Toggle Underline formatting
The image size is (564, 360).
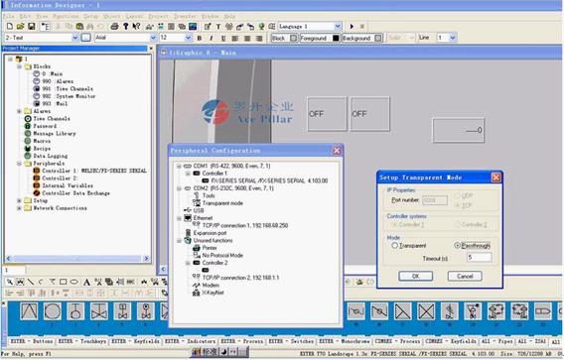point(223,38)
